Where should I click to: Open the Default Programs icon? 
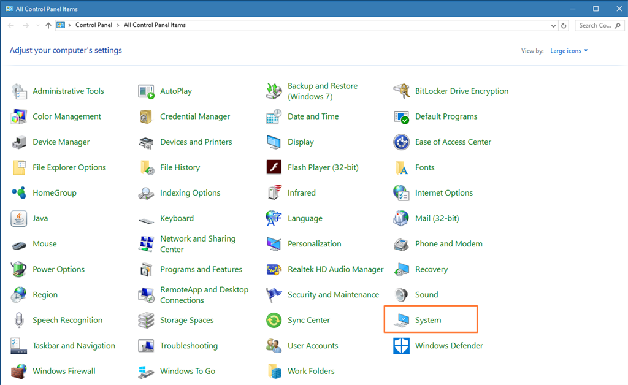coord(401,117)
